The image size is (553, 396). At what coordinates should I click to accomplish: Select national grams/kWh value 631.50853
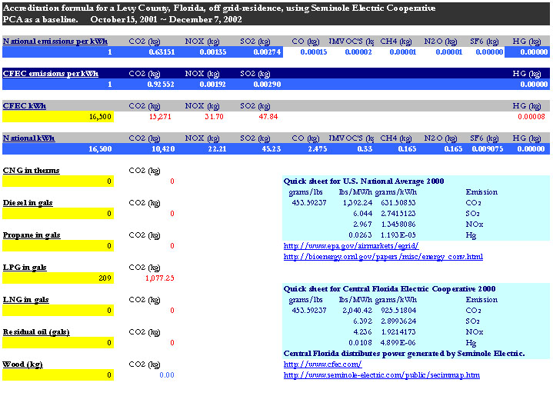(x=398, y=203)
